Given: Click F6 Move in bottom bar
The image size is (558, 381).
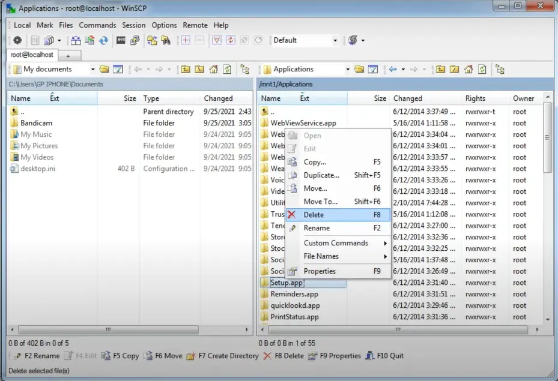Looking at the screenshot, I should click(x=163, y=356).
